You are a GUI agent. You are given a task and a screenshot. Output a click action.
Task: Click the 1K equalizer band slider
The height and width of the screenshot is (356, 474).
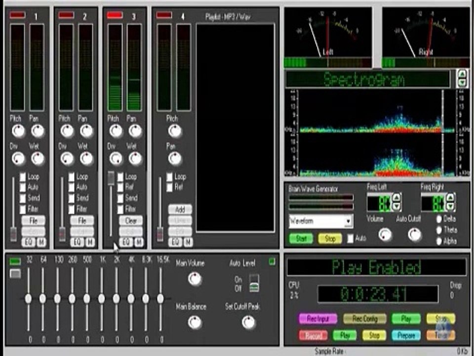point(102,299)
